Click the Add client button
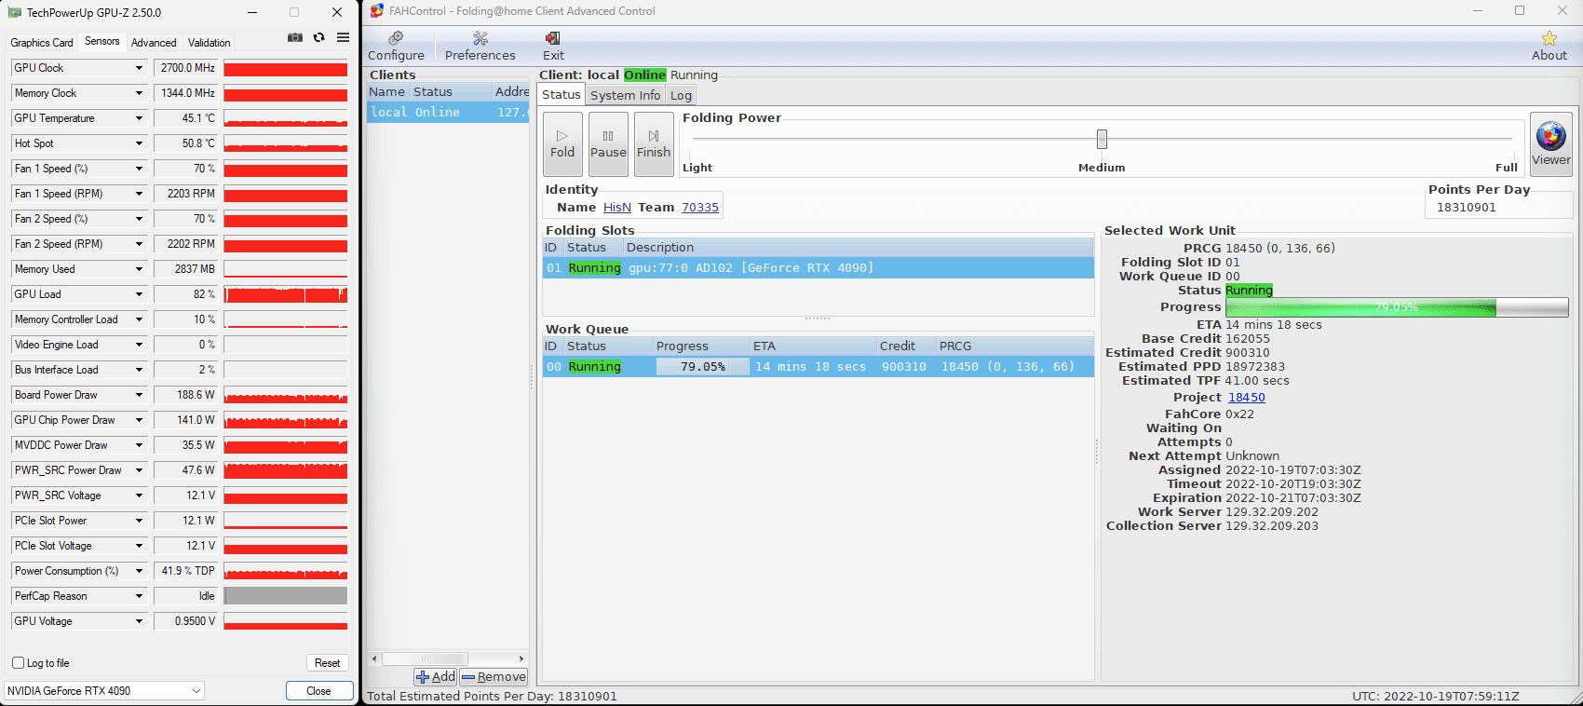Viewport: 1583px width, 706px height. tap(435, 677)
